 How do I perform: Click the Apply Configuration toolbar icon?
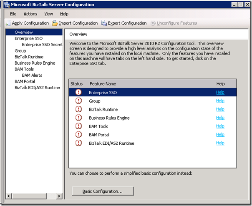click(8, 23)
